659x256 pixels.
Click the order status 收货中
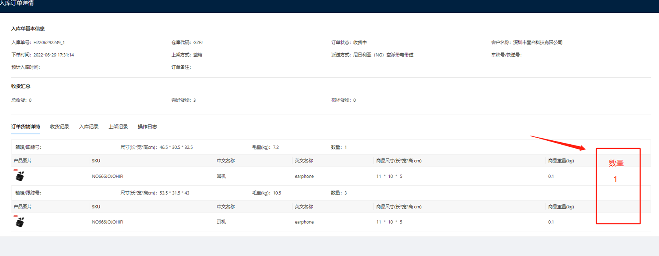click(360, 43)
